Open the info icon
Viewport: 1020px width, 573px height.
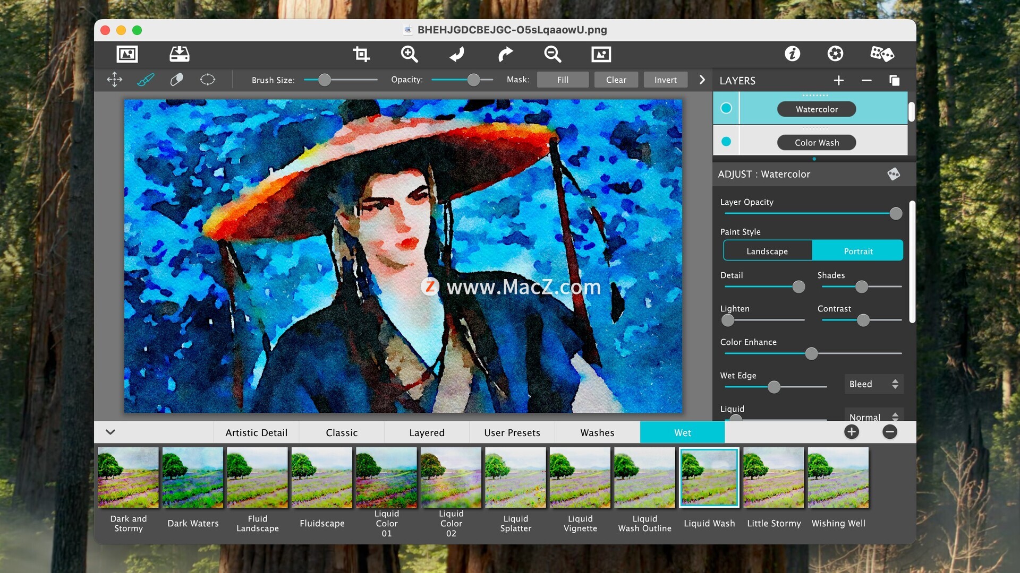pyautogui.click(x=792, y=54)
